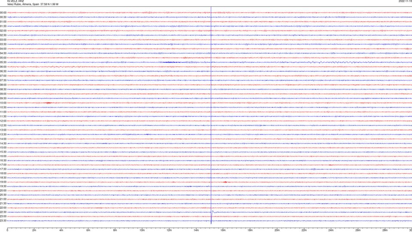Click the 05:30 time label
Image resolution: width=412 pixels, height=232 pixels.
click(x=3, y=62)
